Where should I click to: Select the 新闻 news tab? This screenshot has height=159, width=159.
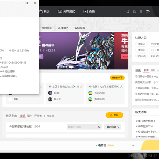(146, 70)
